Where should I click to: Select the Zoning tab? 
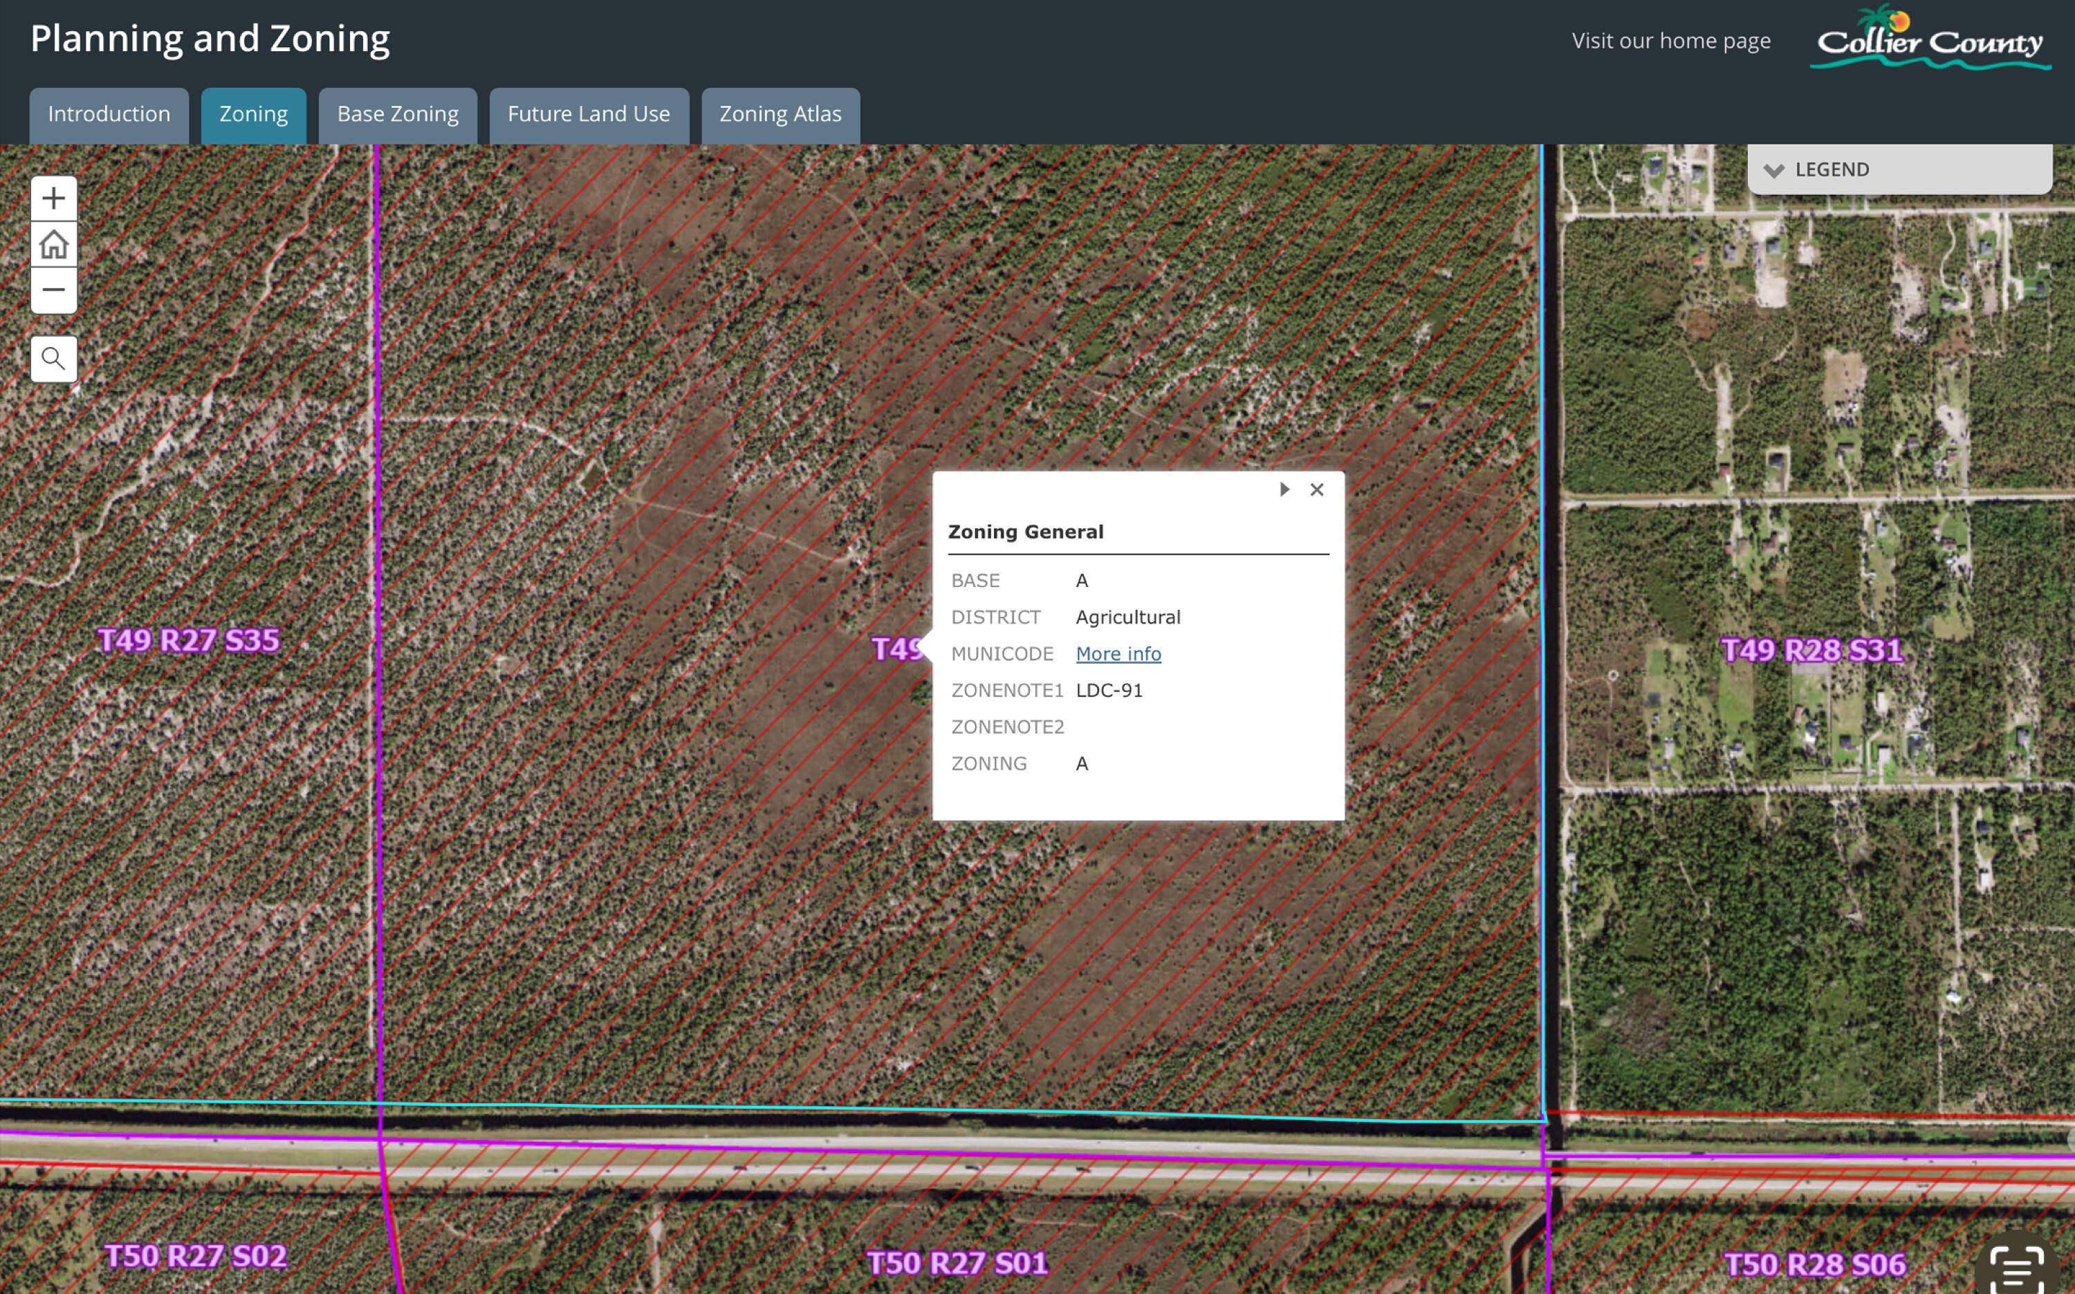click(253, 115)
